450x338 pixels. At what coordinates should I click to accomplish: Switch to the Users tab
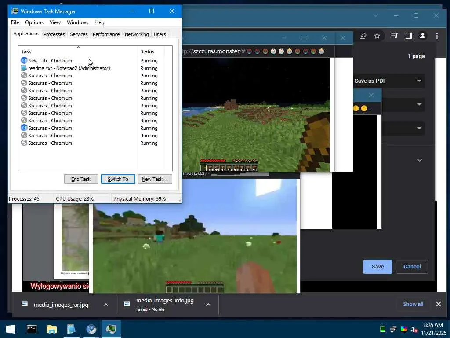160,34
